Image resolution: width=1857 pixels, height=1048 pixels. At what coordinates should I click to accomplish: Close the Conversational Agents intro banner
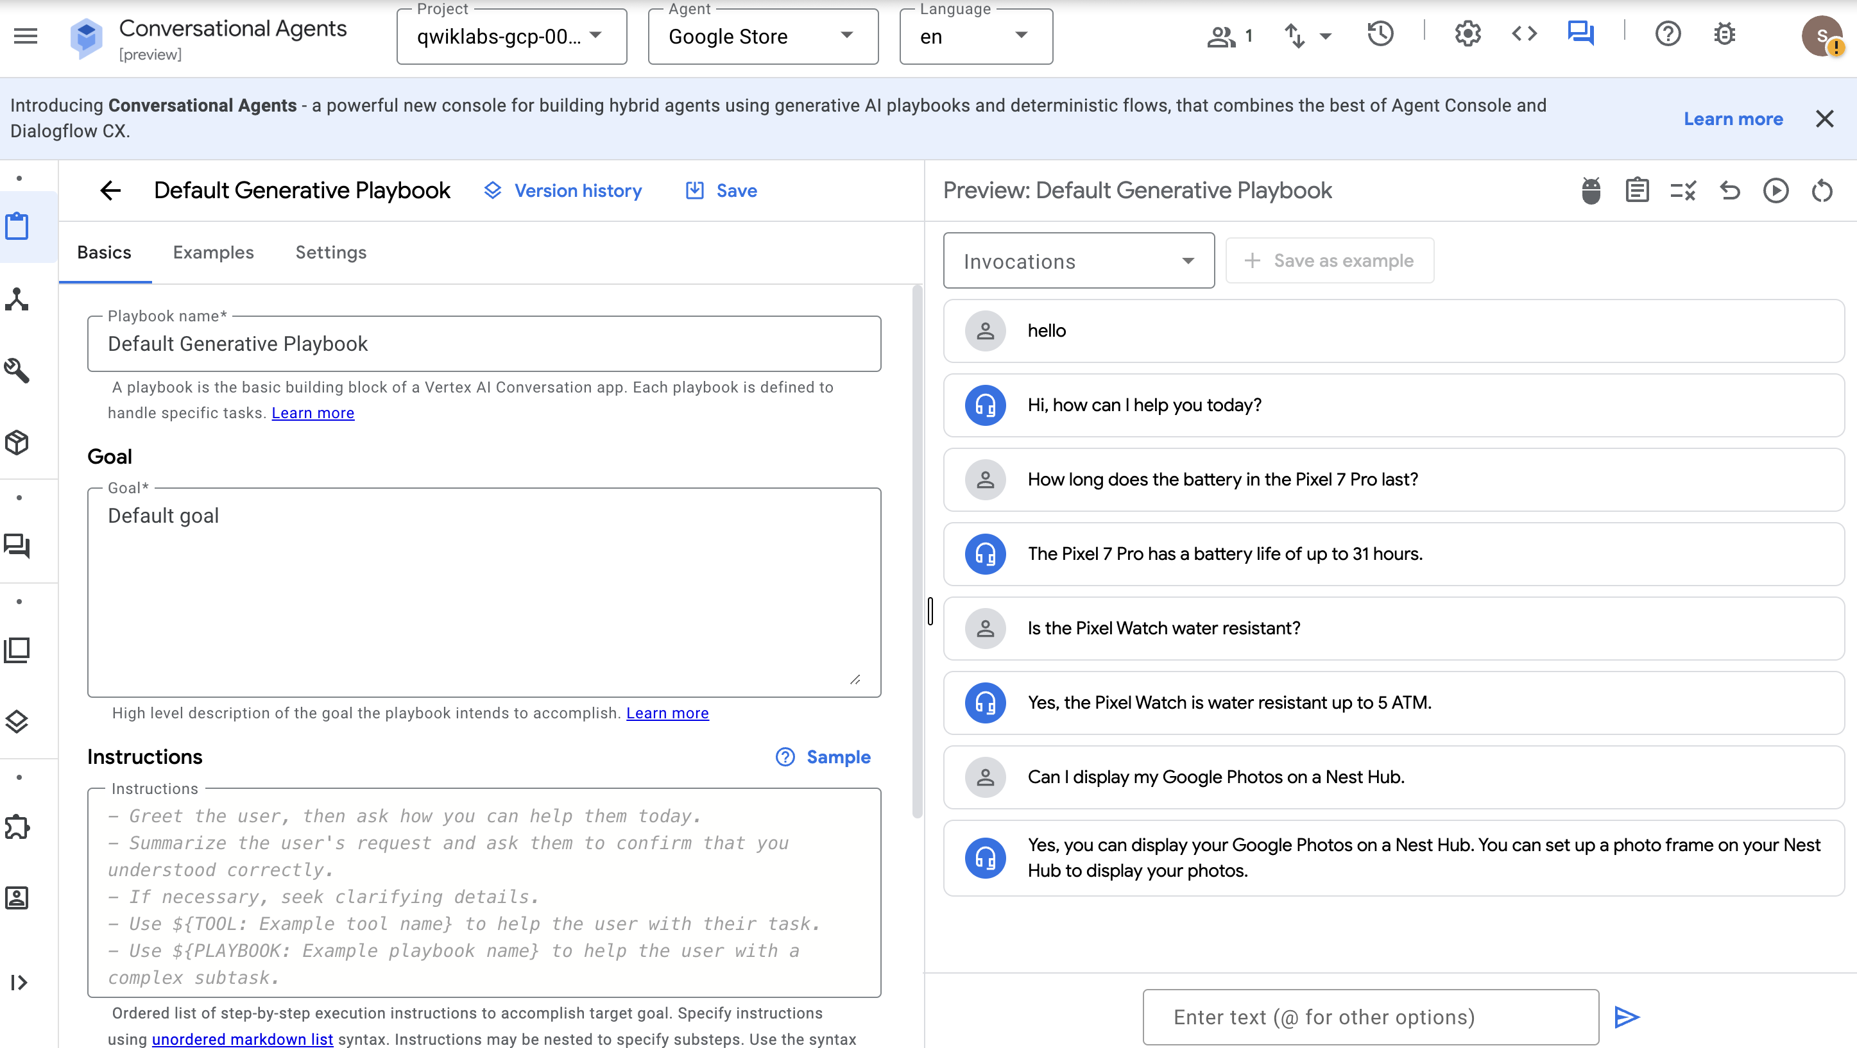point(1824,118)
